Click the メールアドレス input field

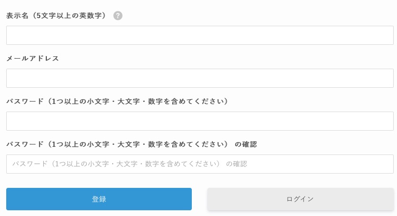click(x=200, y=78)
